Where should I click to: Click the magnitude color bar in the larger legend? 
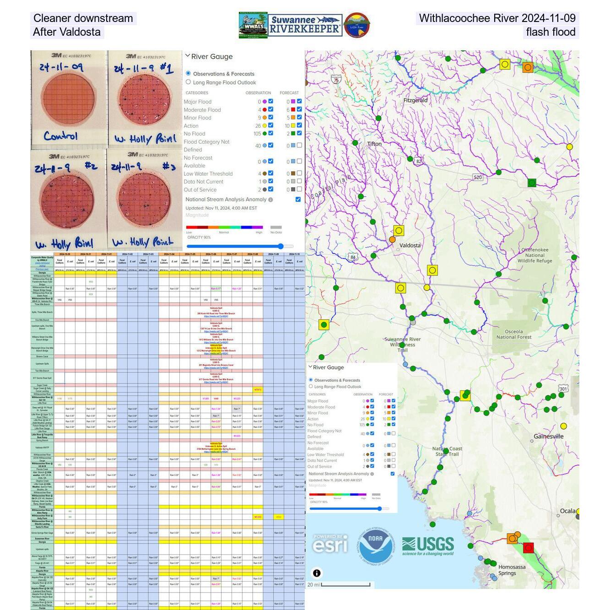[x=224, y=227]
